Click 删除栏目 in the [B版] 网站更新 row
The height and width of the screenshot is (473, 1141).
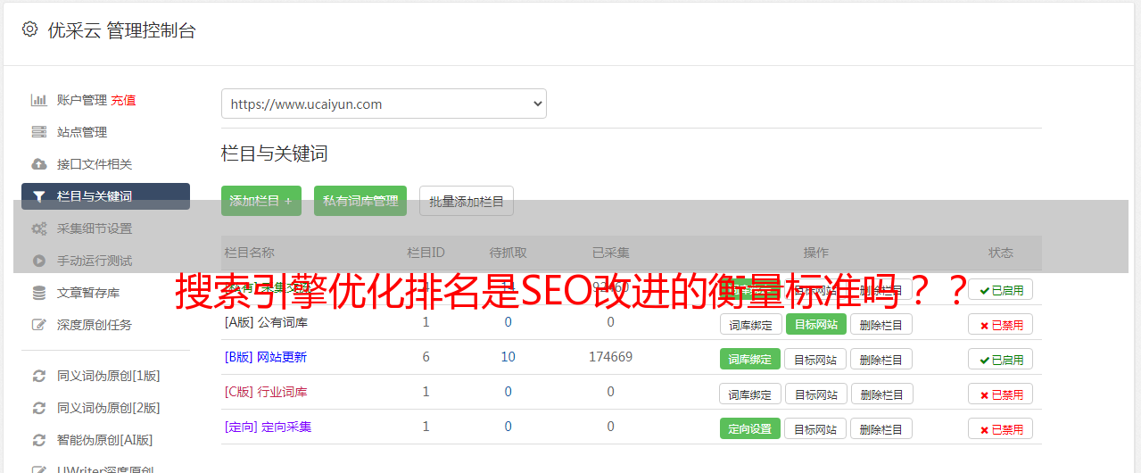[881, 360]
